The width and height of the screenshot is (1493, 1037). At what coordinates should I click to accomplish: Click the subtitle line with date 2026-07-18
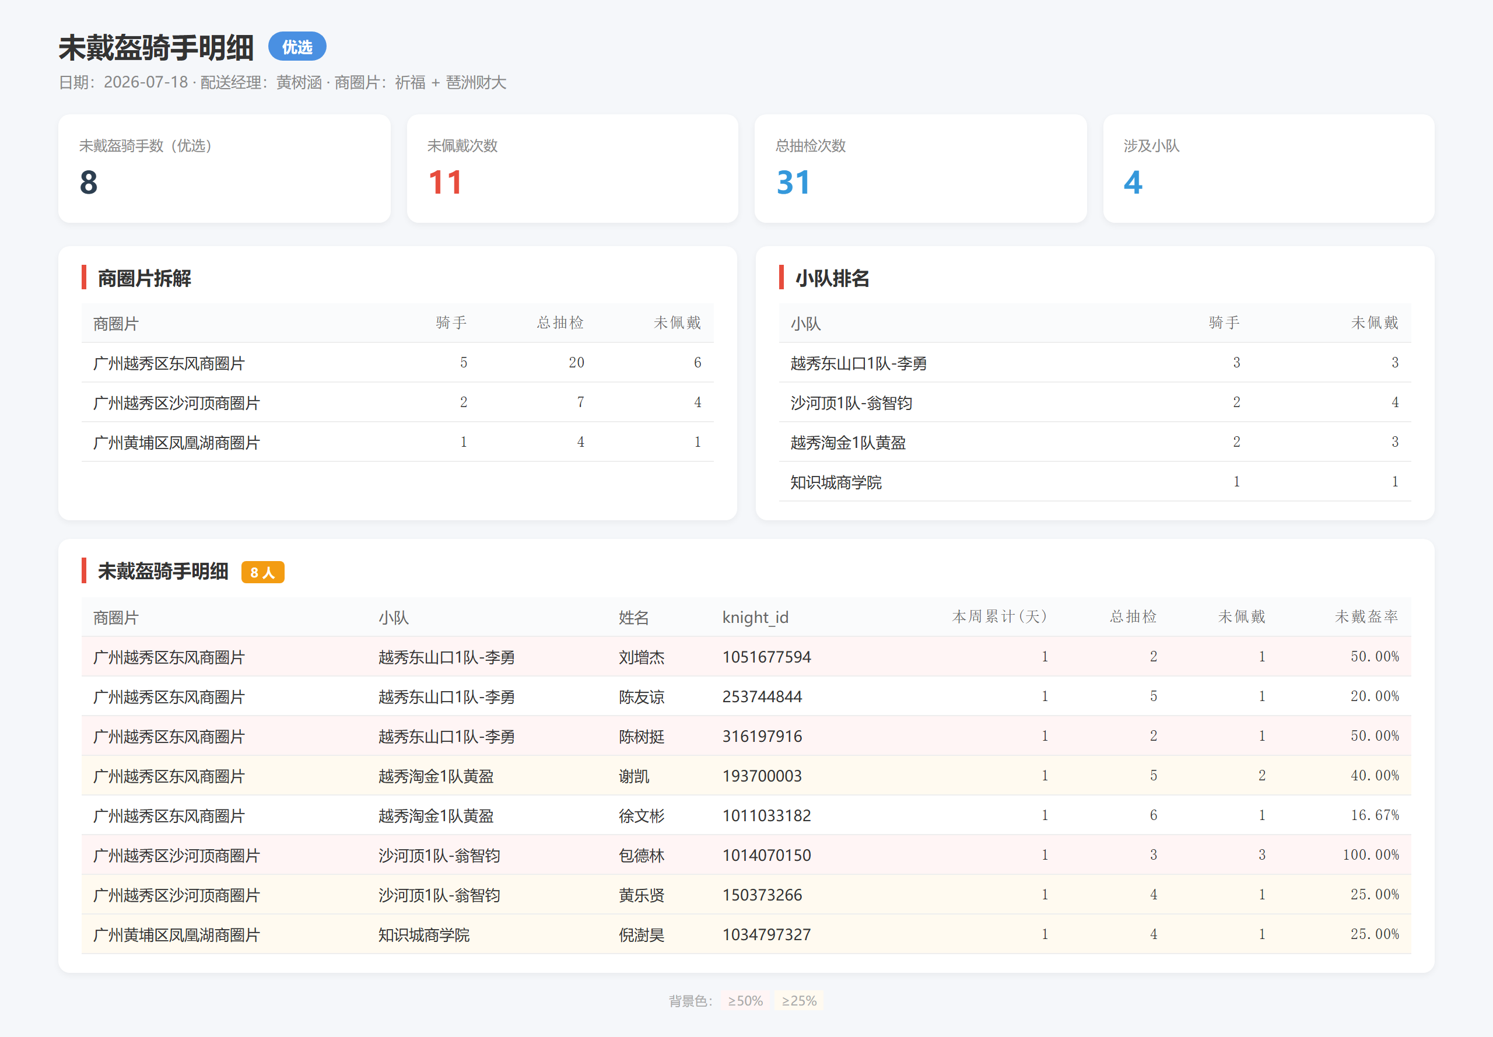(x=283, y=82)
